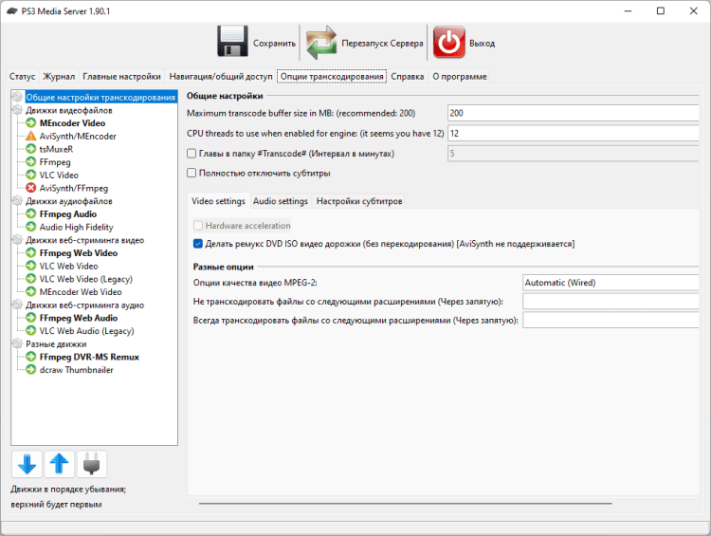This screenshot has width=711, height=536.
Task: Collapse the Движки аудиофайлов tree group
Action: 18,201
